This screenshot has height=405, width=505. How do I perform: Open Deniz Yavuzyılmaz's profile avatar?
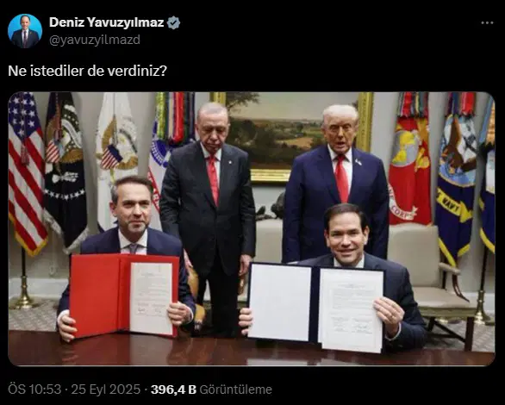point(25,31)
